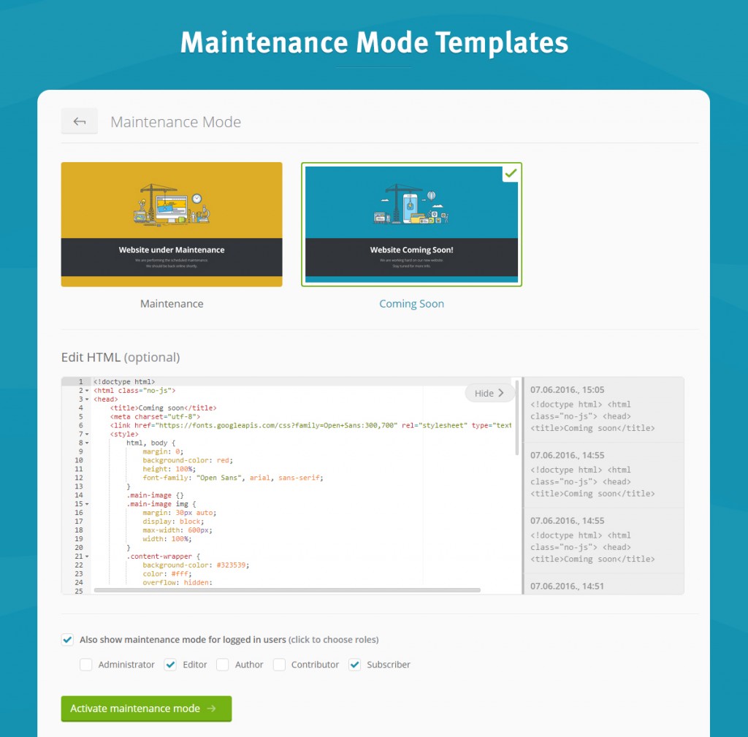
Task: Open the 07.06.2016 15:05 revision entry
Action: tap(603, 409)
